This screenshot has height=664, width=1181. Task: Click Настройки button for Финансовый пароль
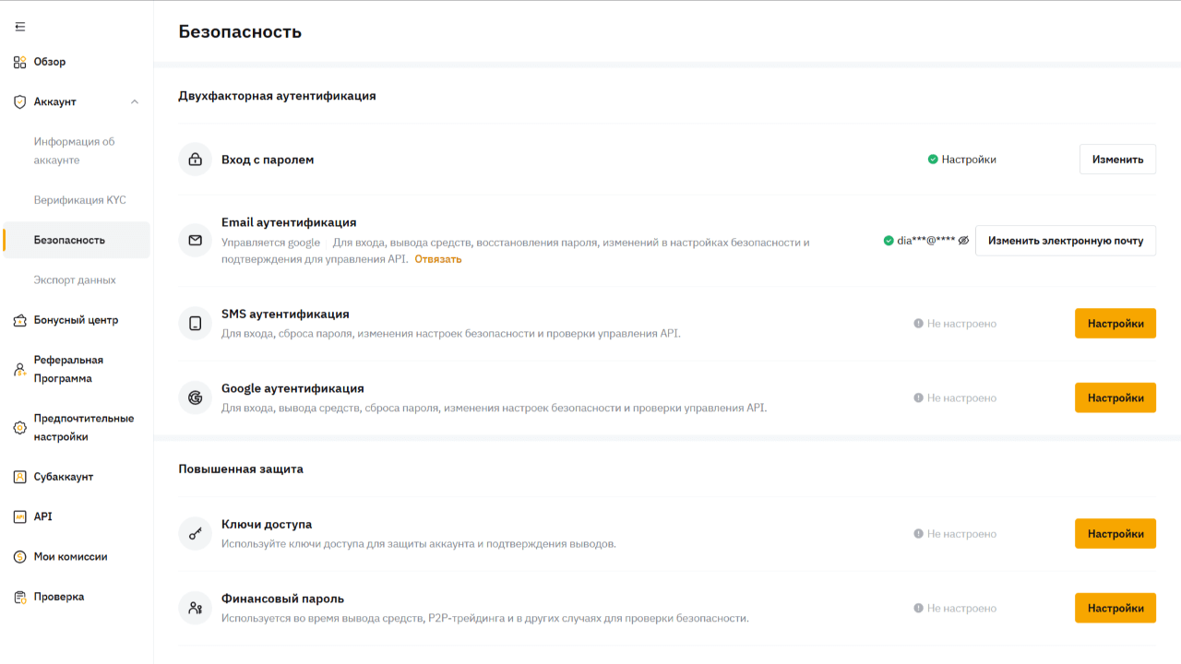[x=1115, y=609]
